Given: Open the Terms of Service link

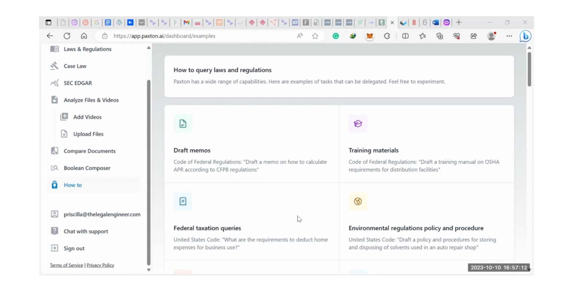Looking at the screenshot, I should (x=66, y=265).
